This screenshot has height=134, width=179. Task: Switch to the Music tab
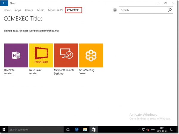[x=41, y=10]
